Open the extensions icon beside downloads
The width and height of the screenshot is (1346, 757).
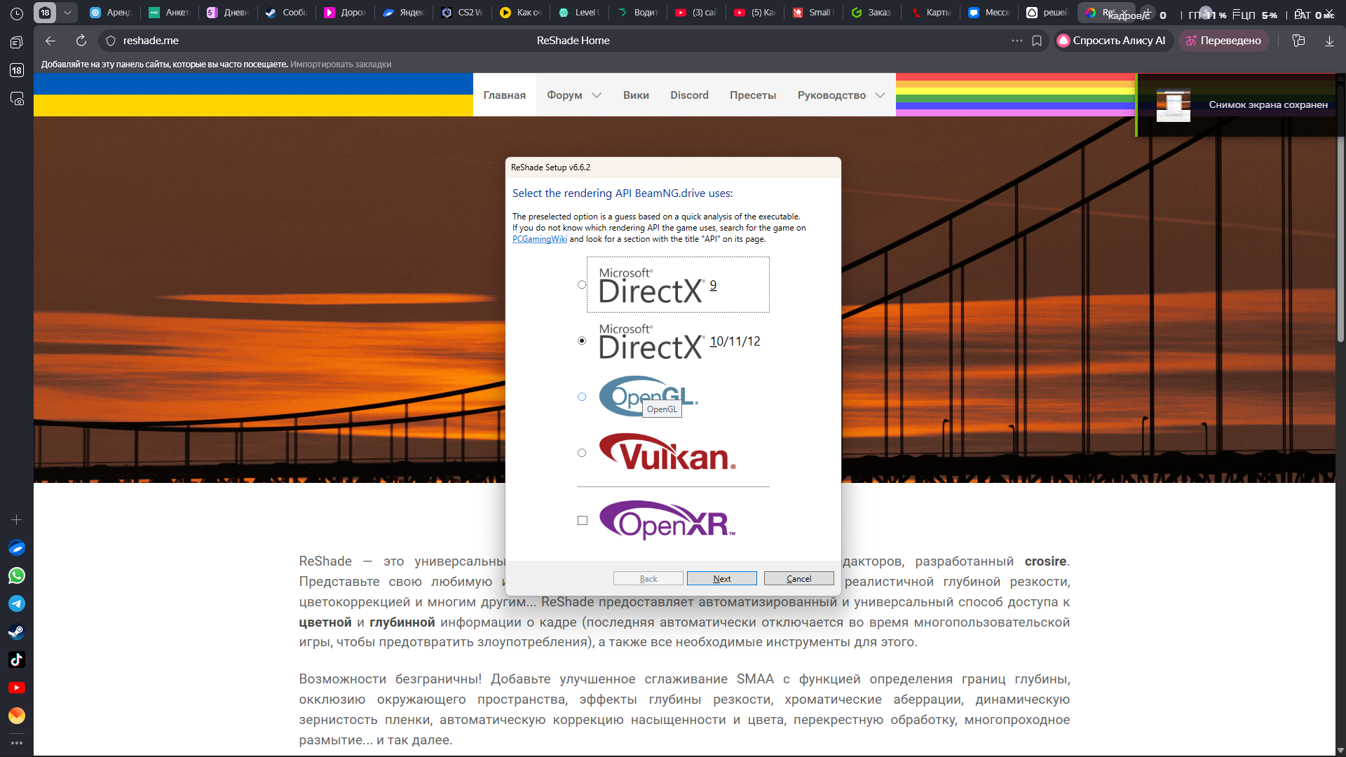click(1298, 41)
